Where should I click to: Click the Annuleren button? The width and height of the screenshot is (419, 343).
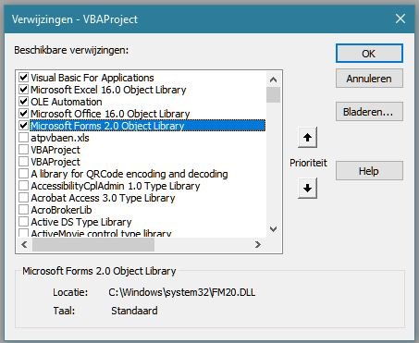pos(369,79)
